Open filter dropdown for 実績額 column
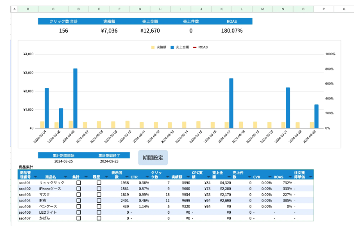 pyautogui.click(x=188, y=177)
